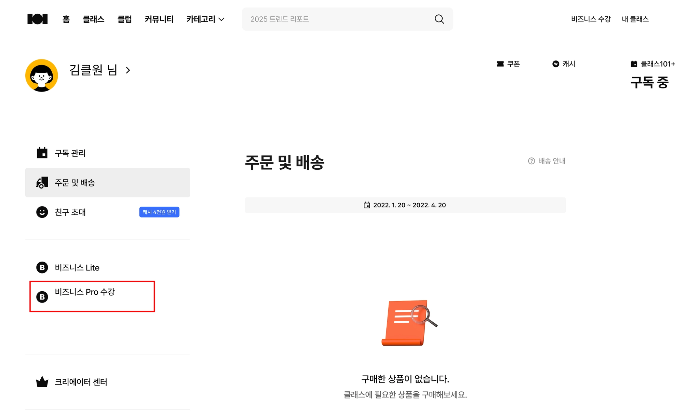Open the 클럽 menu item
Screen dimensions: 700x420
click(x=124, y=19)
